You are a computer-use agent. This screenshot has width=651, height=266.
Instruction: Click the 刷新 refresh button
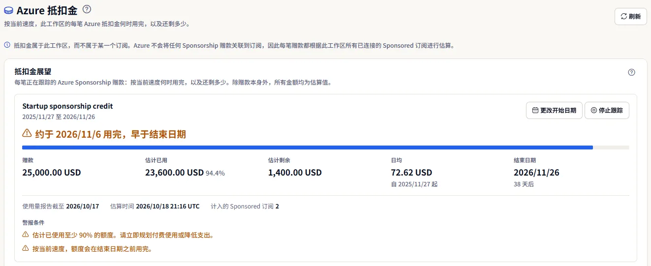tap(631, 16)
